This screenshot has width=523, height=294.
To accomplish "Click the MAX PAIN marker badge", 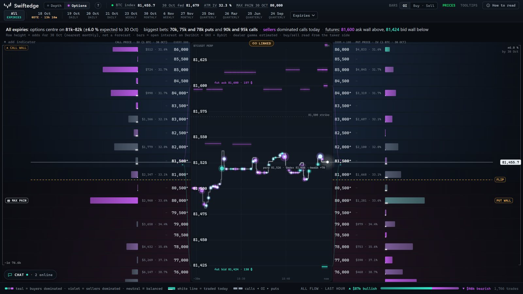I will (x=17, y=201).
